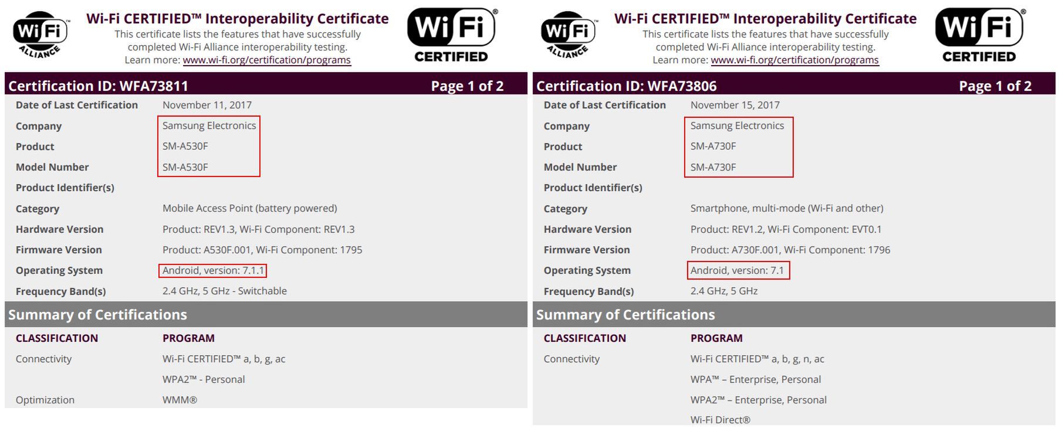Click Wi-Fi CERTIFIED a, b, g, ac program

pyautogui.click(x=224, y=359)
